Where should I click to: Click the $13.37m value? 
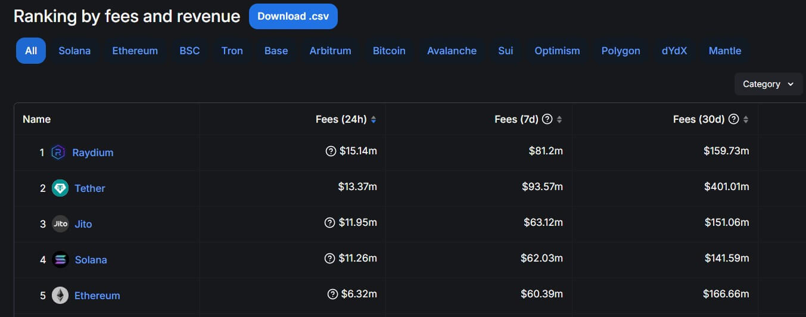tap(357, 187)
